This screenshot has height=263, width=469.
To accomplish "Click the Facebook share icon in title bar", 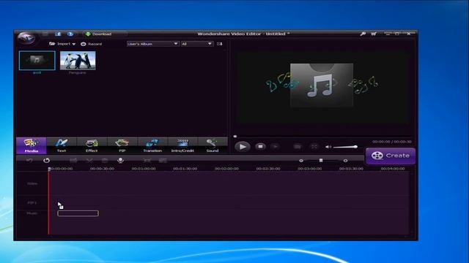I will coord(58,34).
